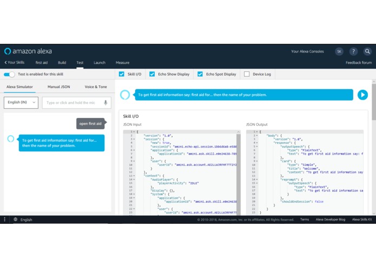Open Your Alexa Consoles menu
The height and width of the screenshot is (267, 376).
[x=307, y=51]
